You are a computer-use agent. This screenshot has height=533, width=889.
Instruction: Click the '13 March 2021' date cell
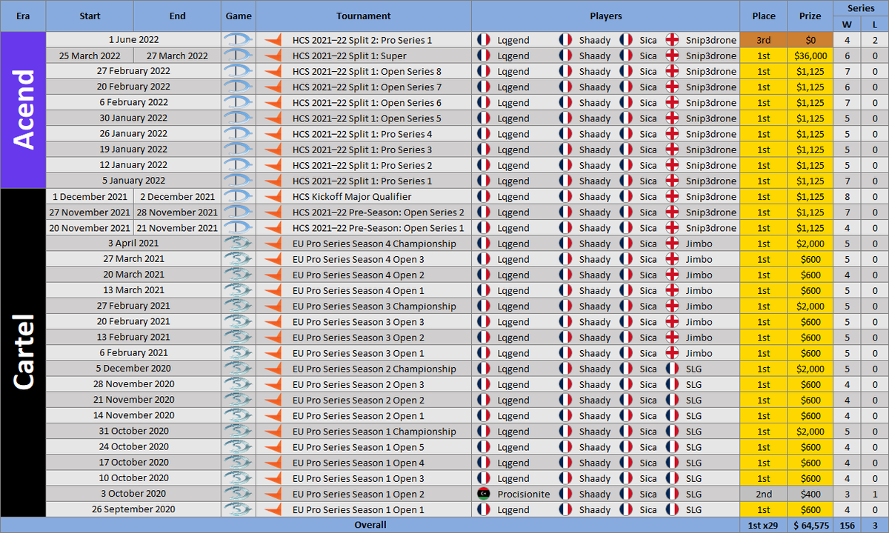tap(133, 290)
